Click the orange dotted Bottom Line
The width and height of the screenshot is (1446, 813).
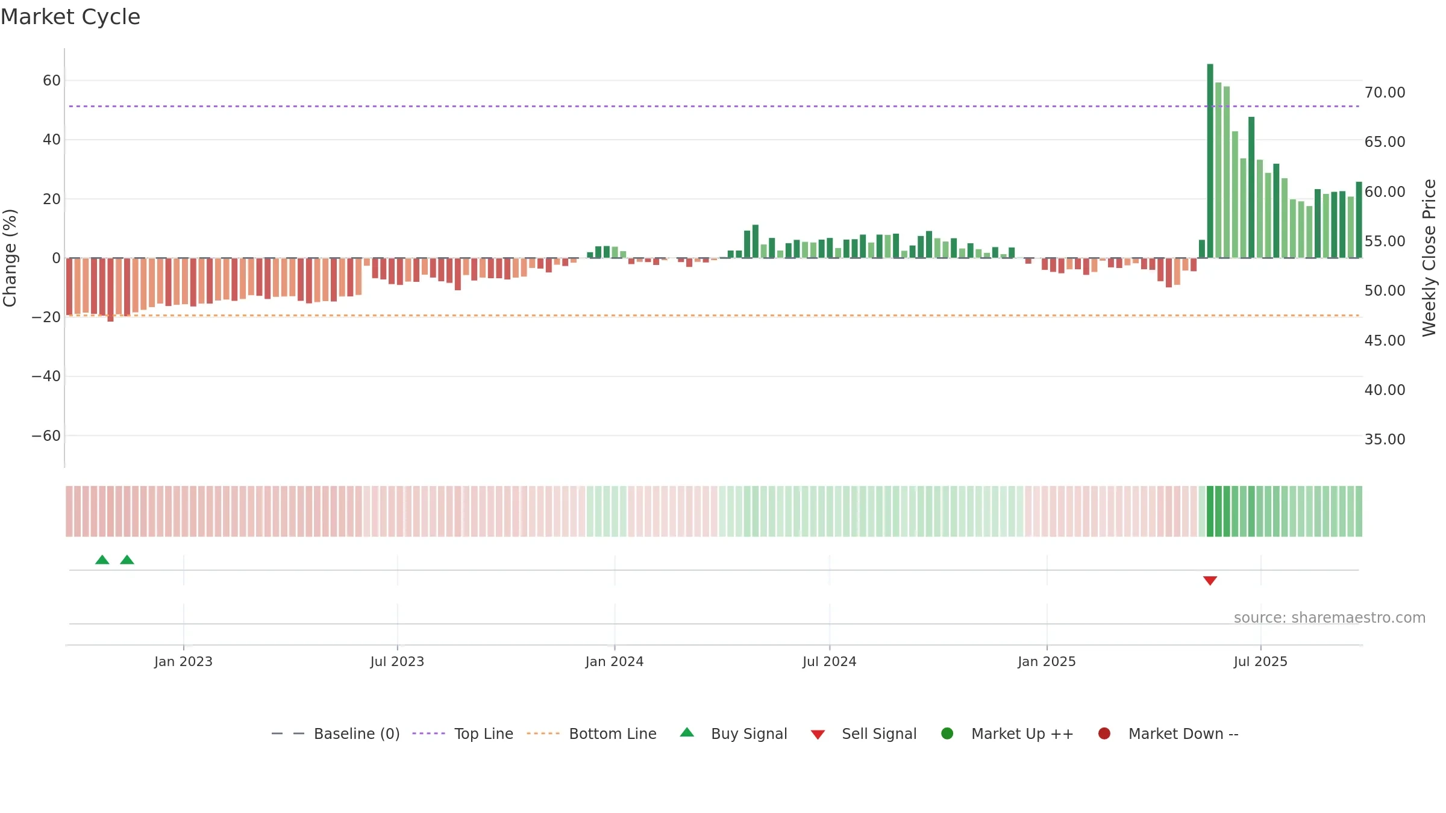tap(714, 316)
